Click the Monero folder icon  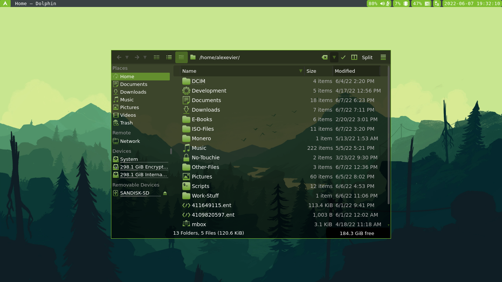[x=186, y=138]
